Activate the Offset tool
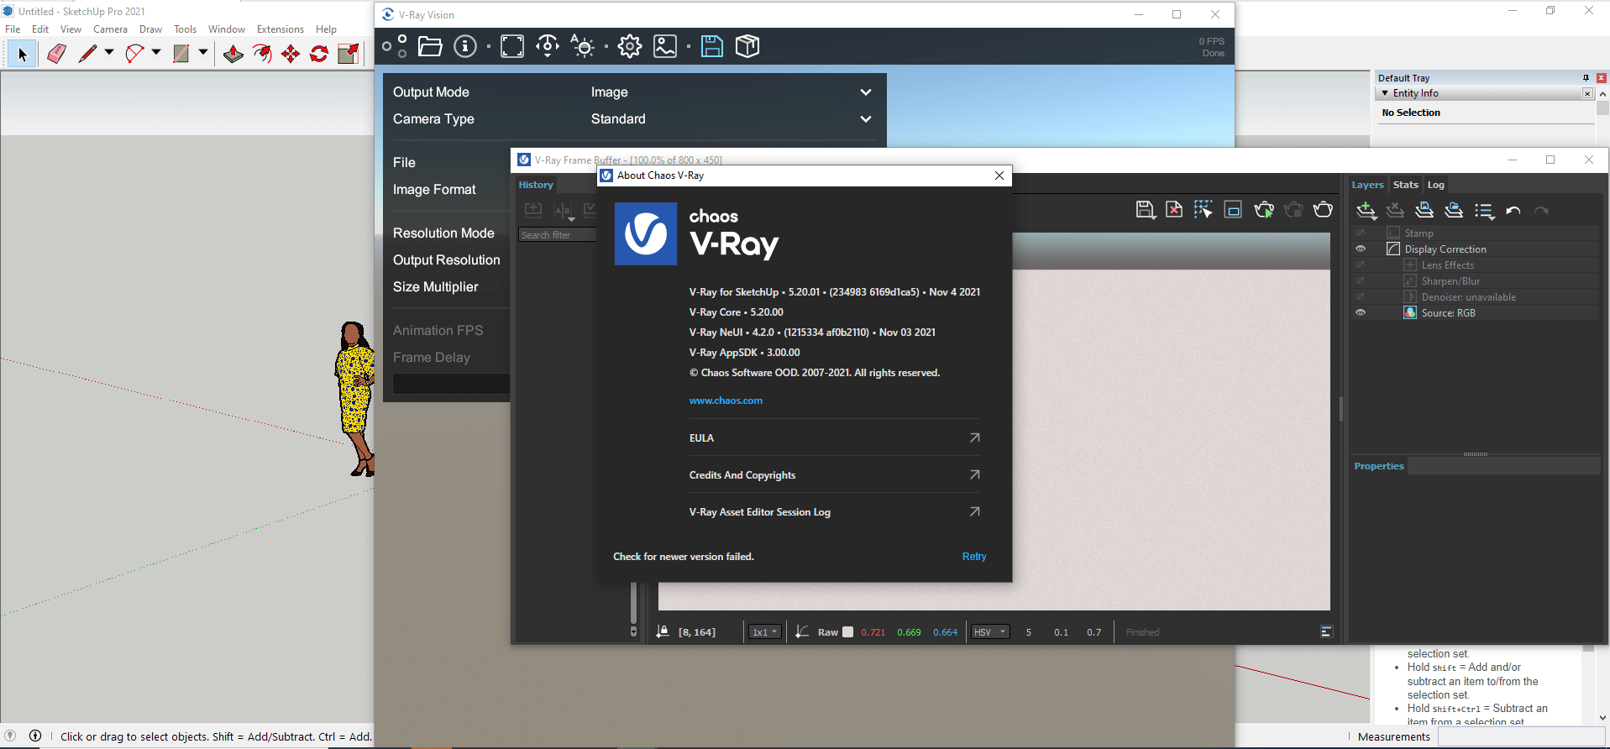This screenshot has width=1610, height=749. pyautogui.click(x=263, y=54)
